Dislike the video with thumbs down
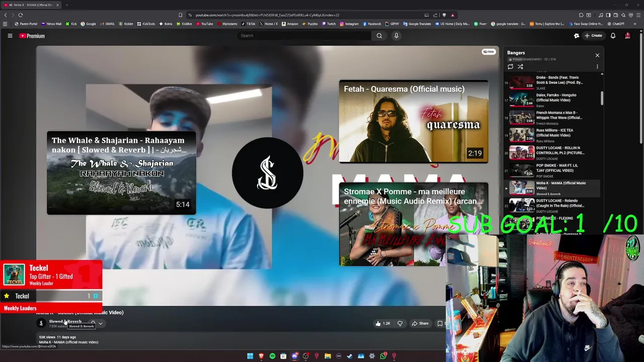644x362 pixels. click(x=400, y=323)
